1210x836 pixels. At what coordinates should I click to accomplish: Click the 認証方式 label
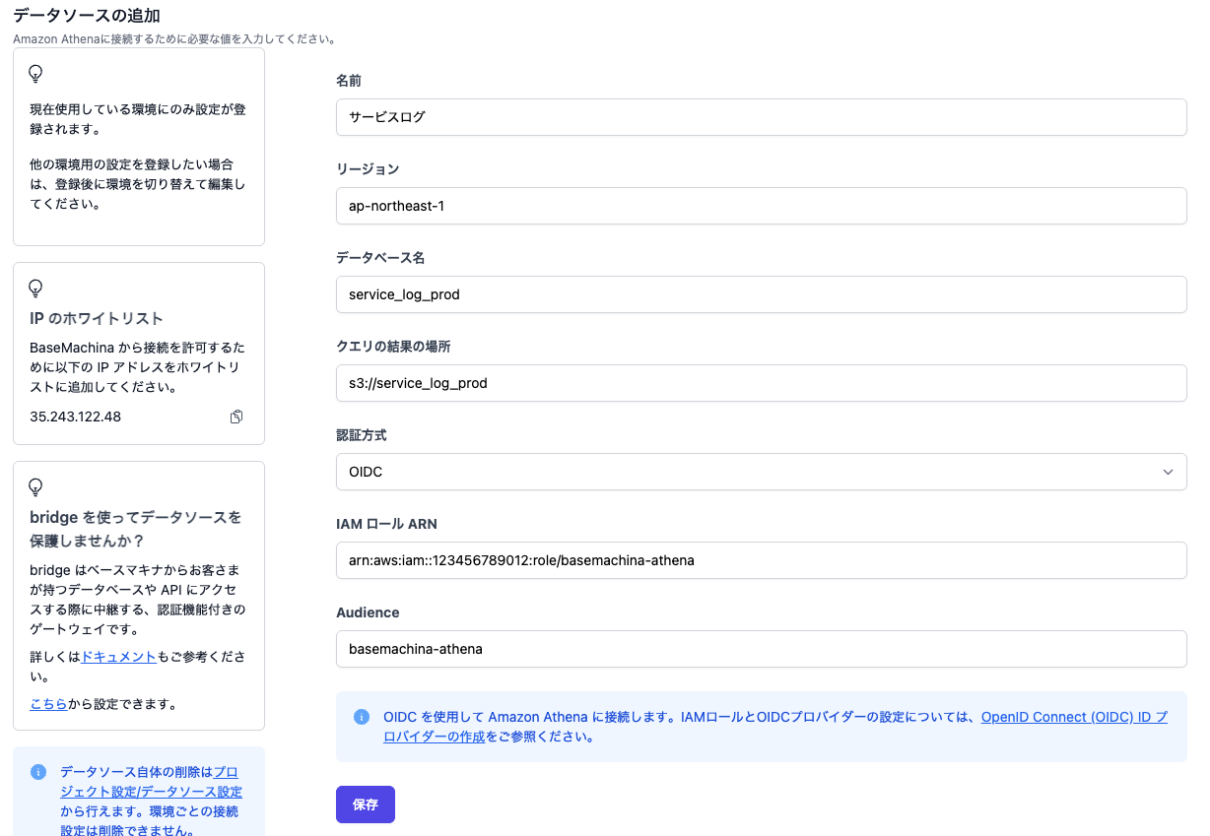pyautogui.click(x=361, y=434)
